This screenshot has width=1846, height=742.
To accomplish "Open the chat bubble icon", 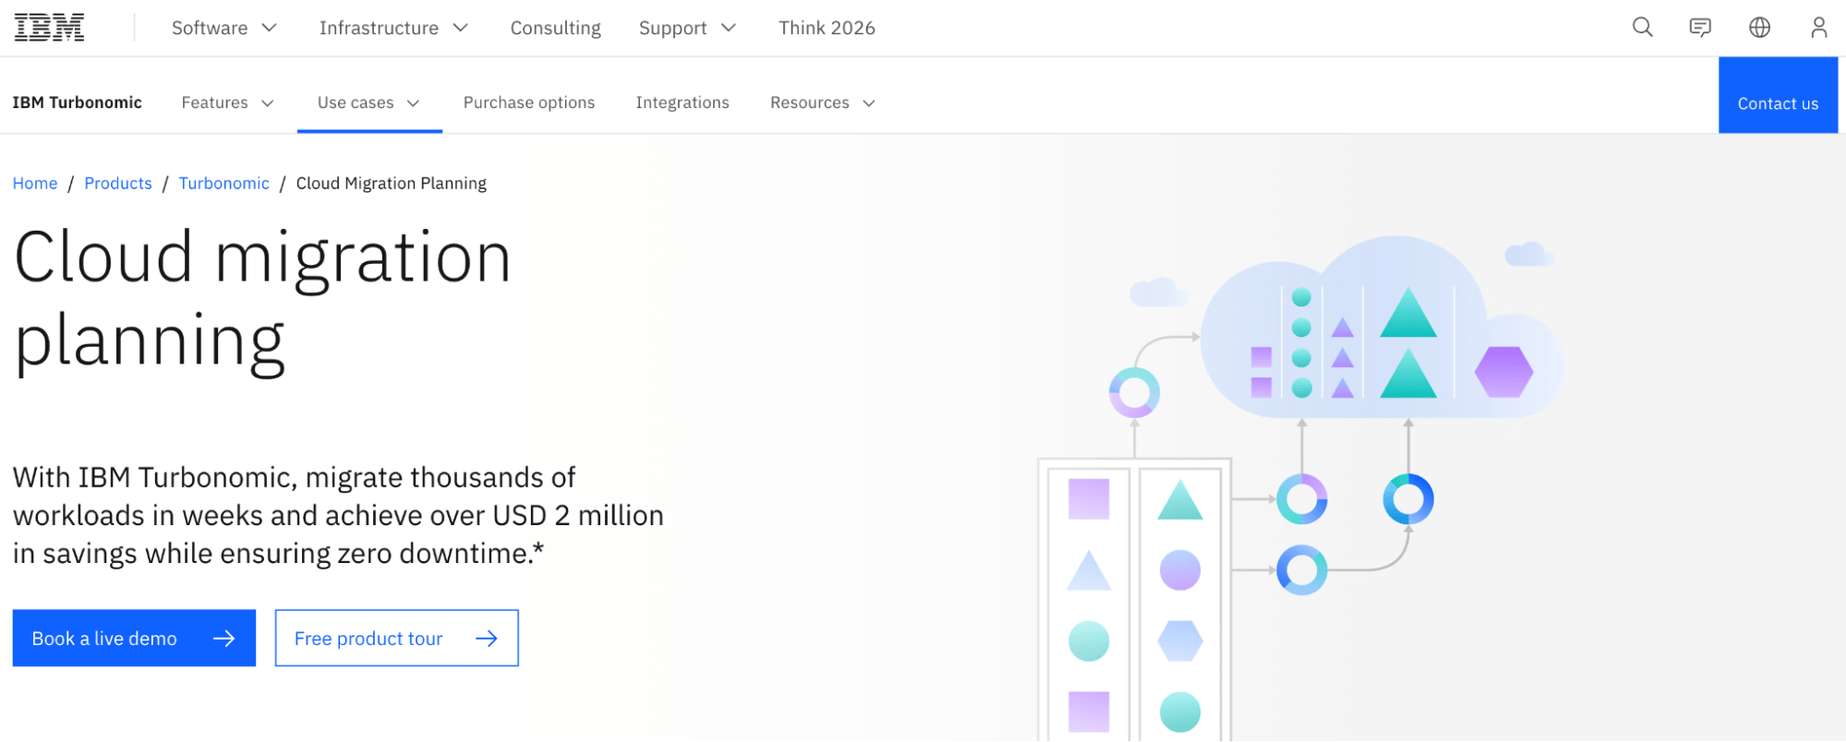I will pyautogui.click(x=1700, y=28).
